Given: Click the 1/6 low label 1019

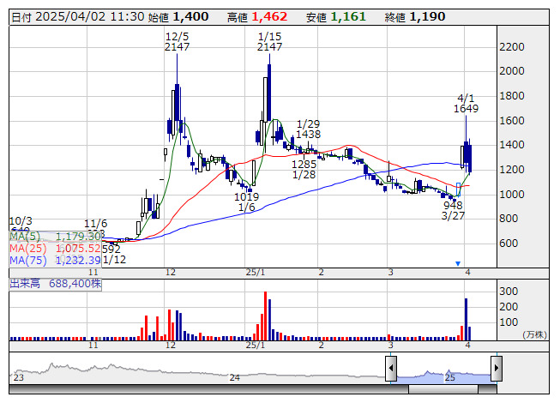Looking at the screenshot, I should [x=246, y=196].
